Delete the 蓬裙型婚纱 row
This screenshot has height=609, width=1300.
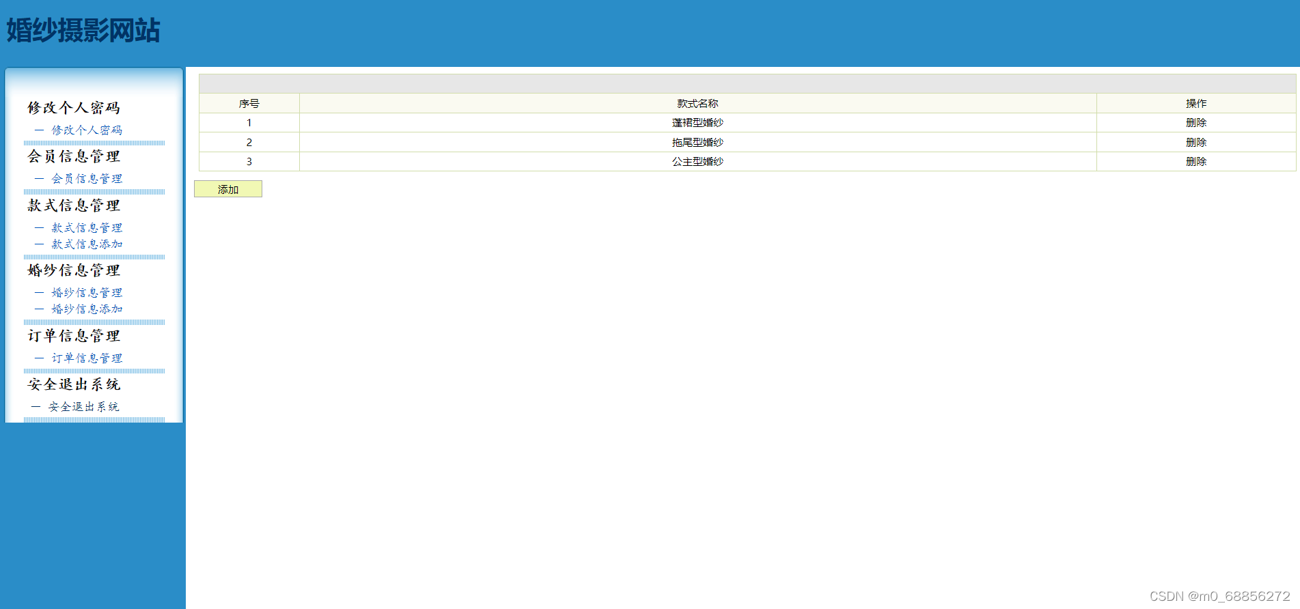[x=1196, y=123]
